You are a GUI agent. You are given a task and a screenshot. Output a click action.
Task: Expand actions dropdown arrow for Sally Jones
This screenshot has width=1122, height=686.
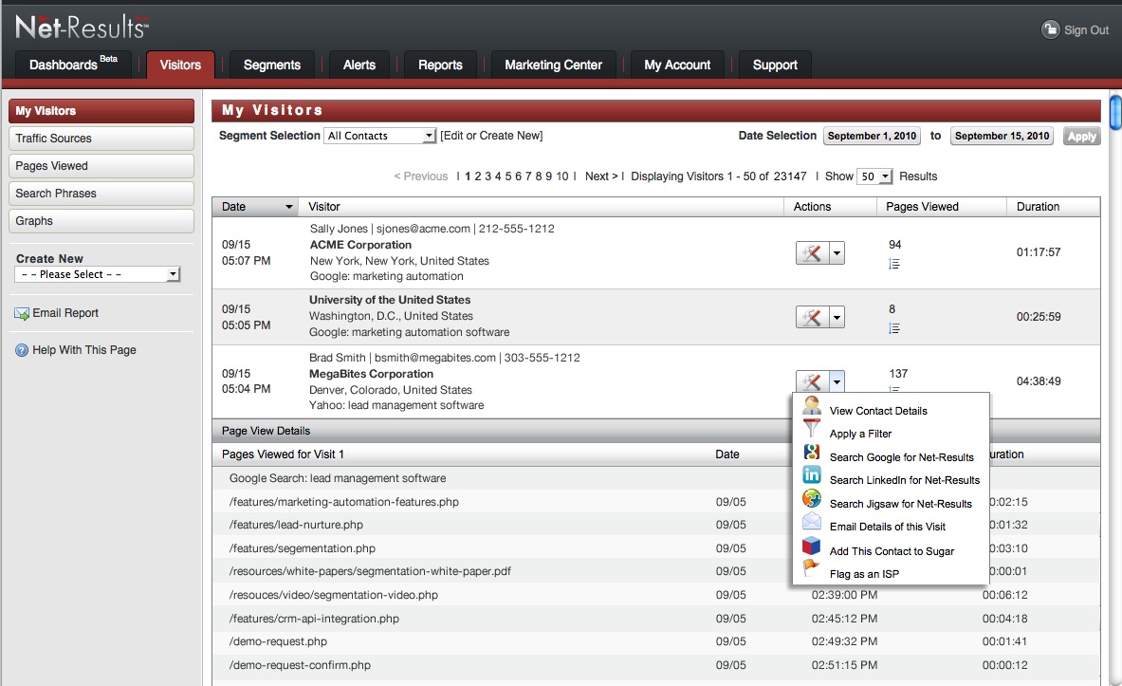pyautogui.click(x=837, y=252)
